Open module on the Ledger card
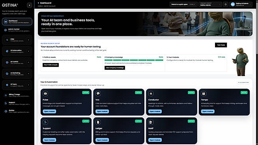 tap(102, 140)
